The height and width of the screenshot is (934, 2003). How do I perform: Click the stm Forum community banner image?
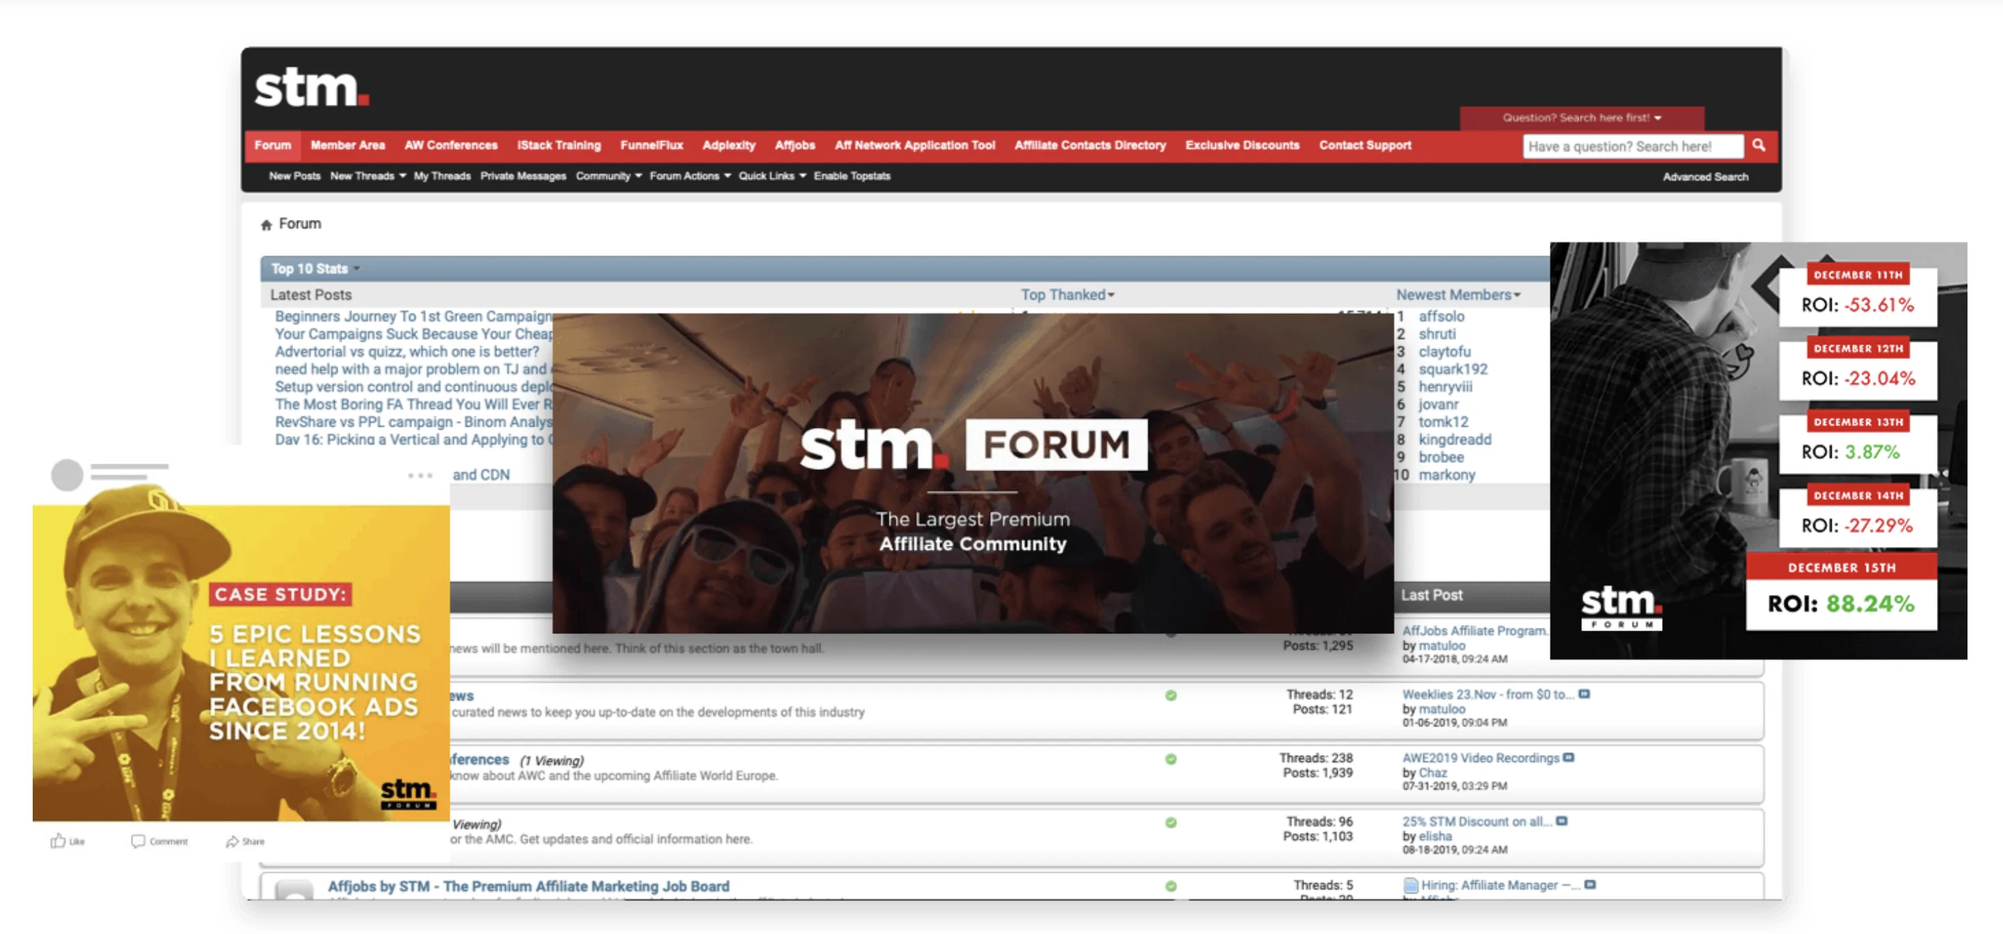(972, 473)
